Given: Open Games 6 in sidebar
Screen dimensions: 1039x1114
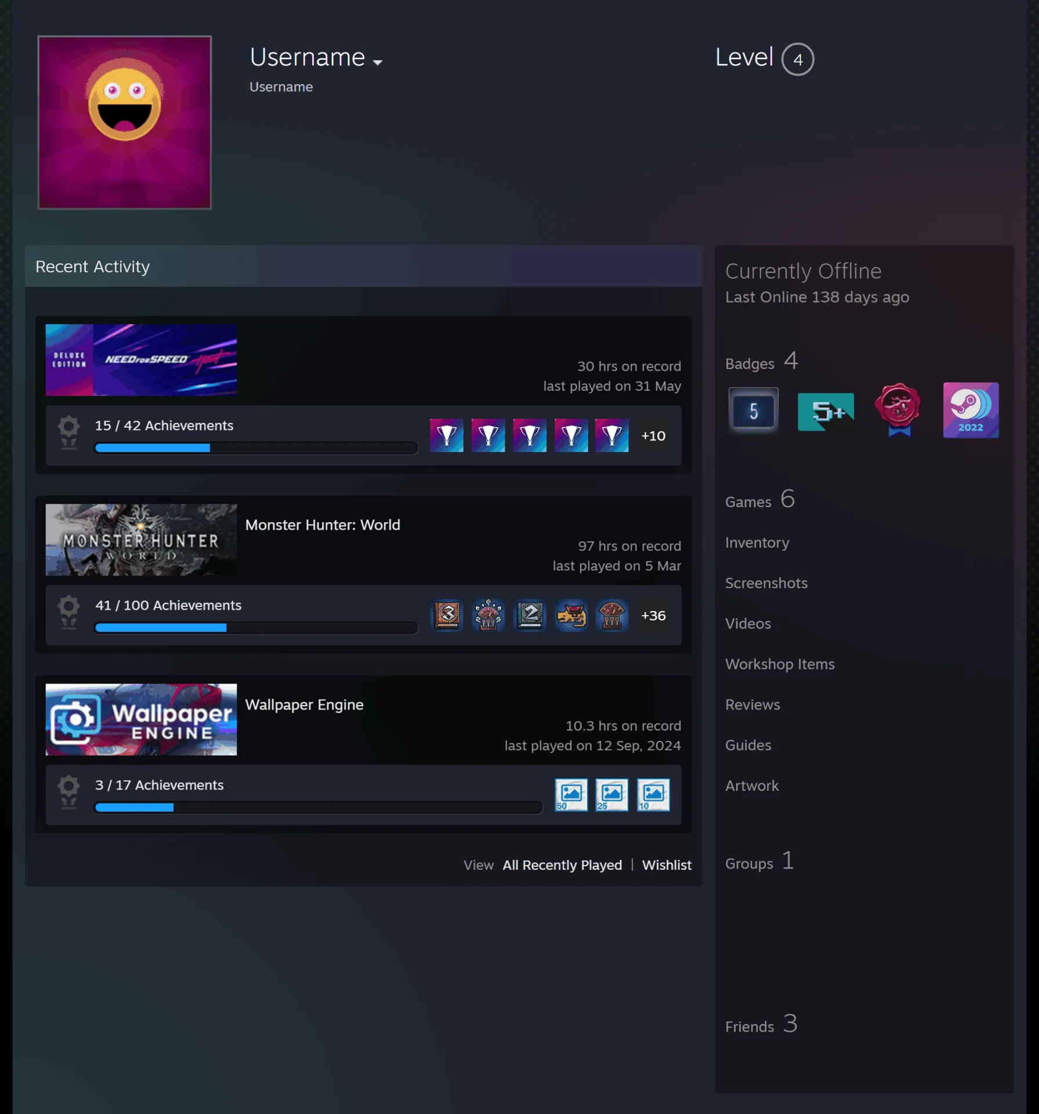Looking at the screenshot, I should coord(760,500).
